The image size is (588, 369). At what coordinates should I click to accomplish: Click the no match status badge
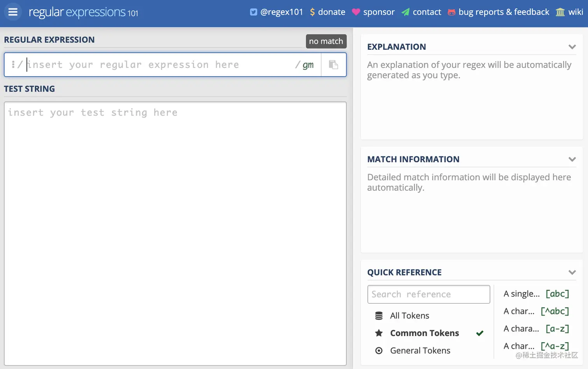(x=326, y=41)
